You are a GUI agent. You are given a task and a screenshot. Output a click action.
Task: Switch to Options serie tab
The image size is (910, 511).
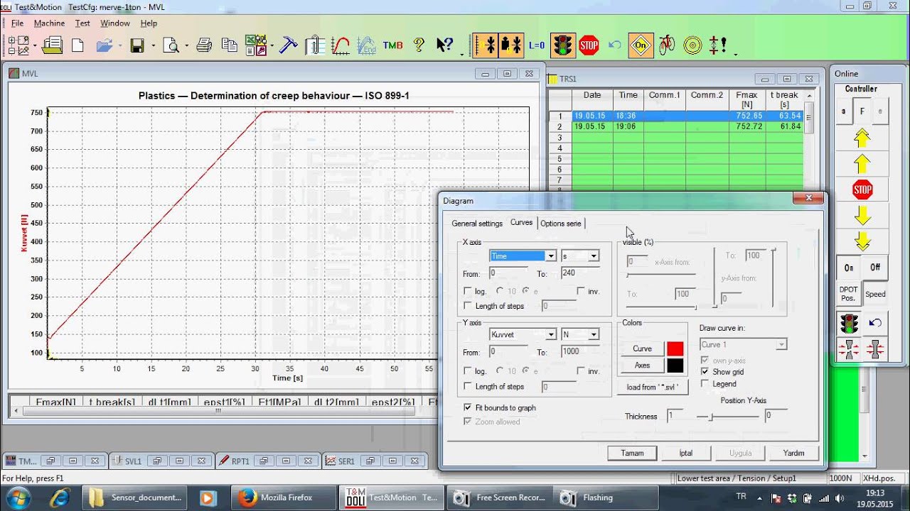pos(560,224)
